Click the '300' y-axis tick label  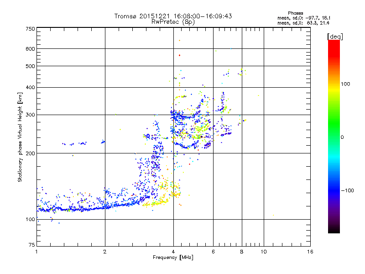[x=30, y=115]
